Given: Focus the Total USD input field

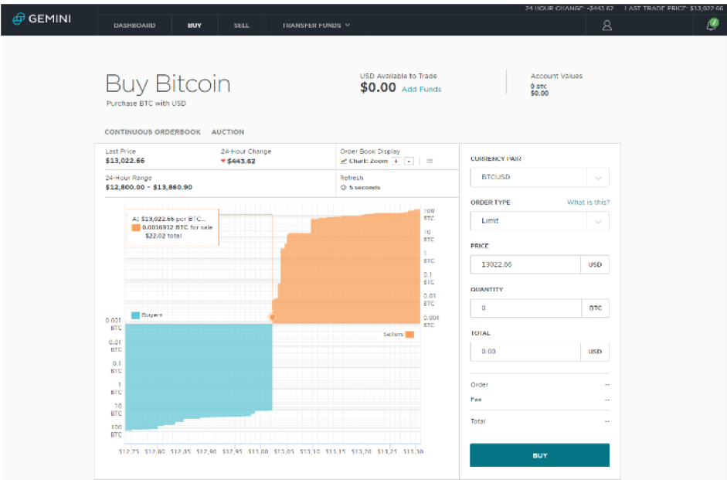Looking at the screenshot, I should click(x=525, y=352).
